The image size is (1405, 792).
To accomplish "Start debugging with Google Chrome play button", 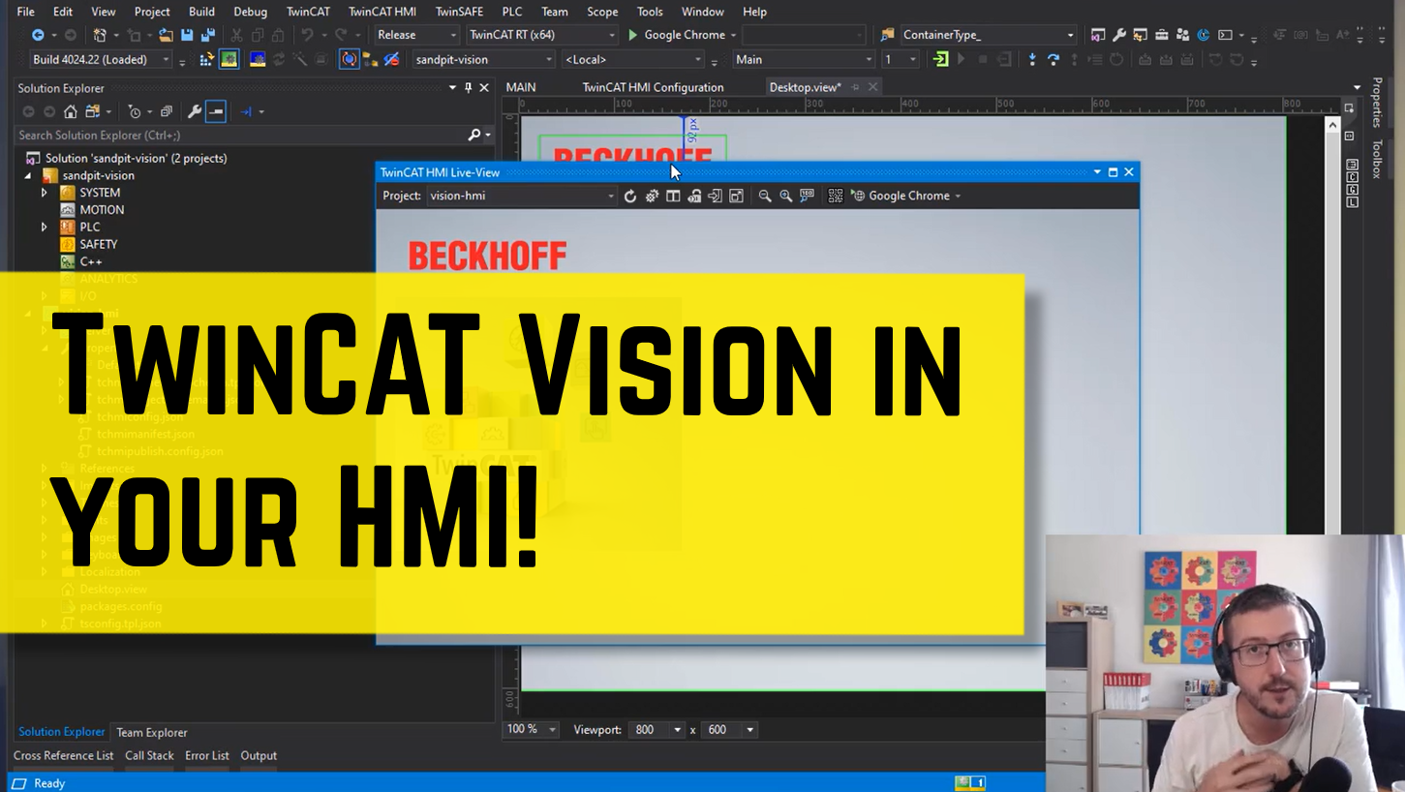I will (x=677, y=35).
